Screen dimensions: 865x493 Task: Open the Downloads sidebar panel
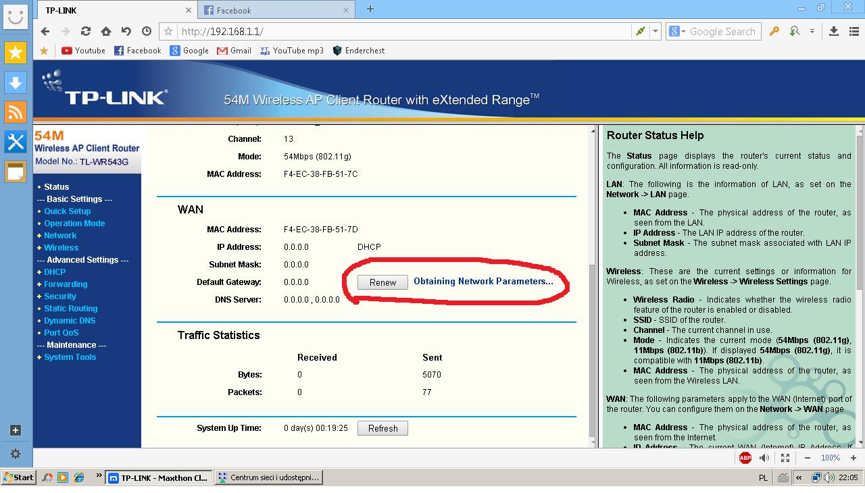16,82
